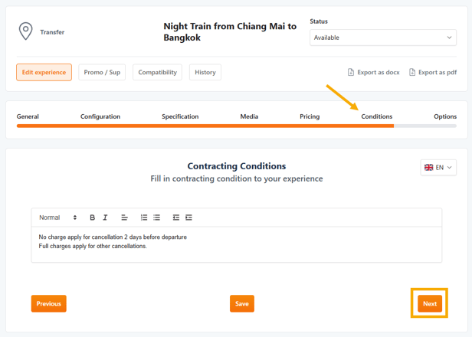Open the EN language selector
The height and width of the screenshot is (337, 472).
[438, 167]
